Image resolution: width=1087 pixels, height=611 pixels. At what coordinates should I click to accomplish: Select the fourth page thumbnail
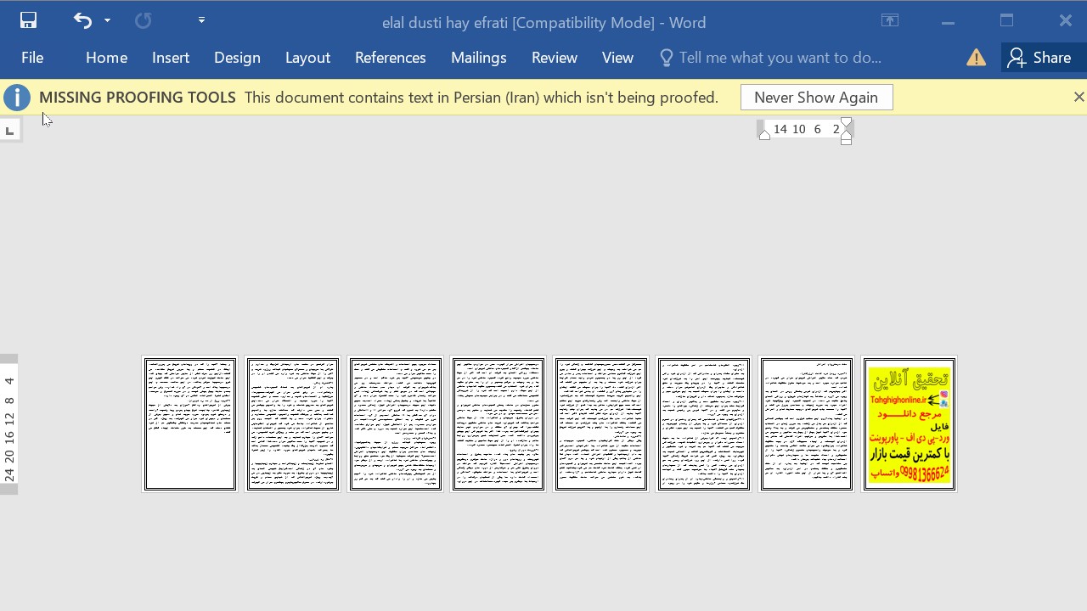(x=498, y=424)
